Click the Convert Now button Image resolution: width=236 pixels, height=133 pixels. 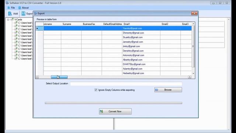click(115, 111)
